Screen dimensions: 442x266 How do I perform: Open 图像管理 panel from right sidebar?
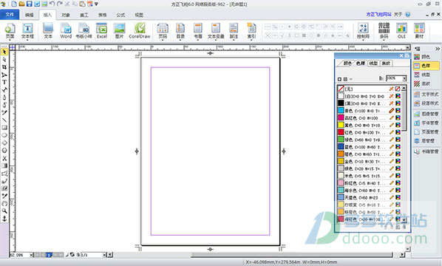(x=426, y=114)
